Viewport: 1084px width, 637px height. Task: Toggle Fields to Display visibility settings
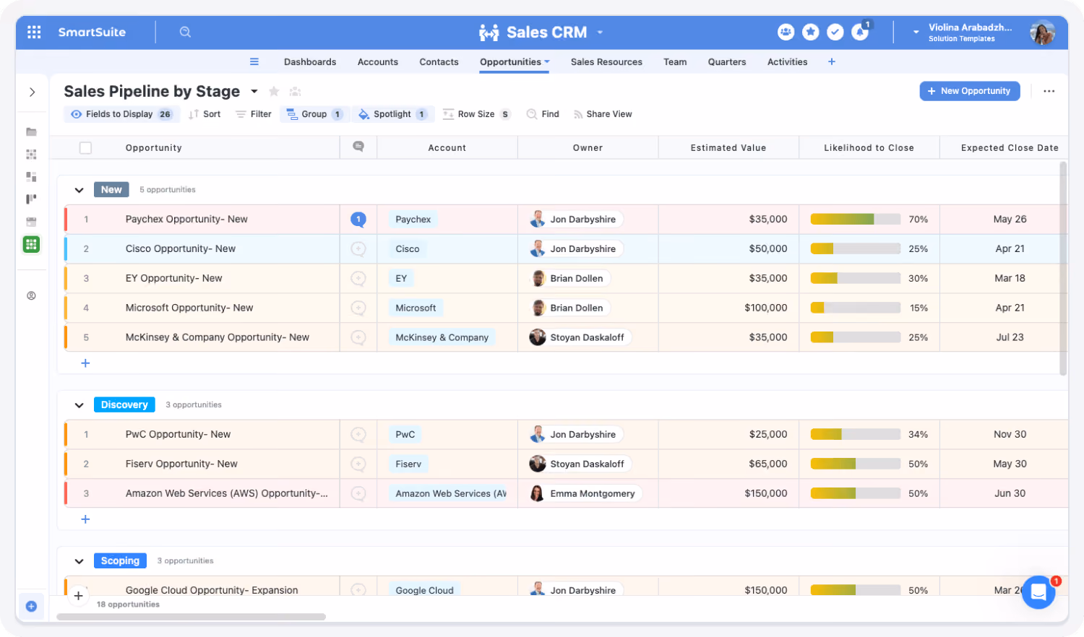121,114
